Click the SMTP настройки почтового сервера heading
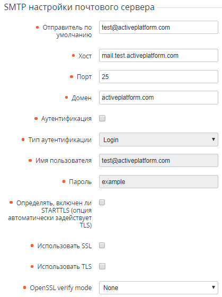 click(x=79, y=7)
